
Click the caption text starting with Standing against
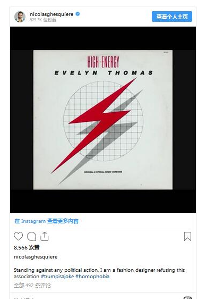pyautogui.click(x=99, y=273)
